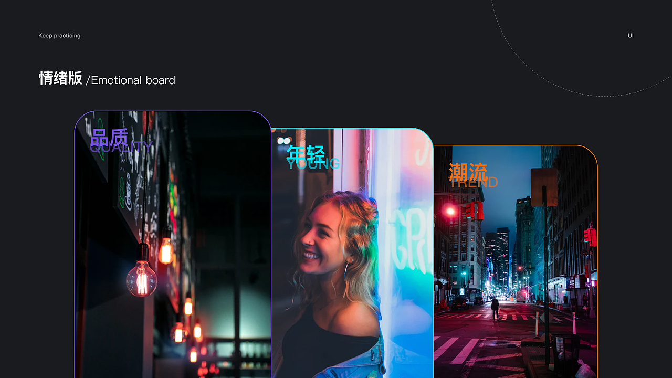Viewport: 672px width, 378px height.
Task: Click the orange '潮流' heading
Action: pos(468,172)
